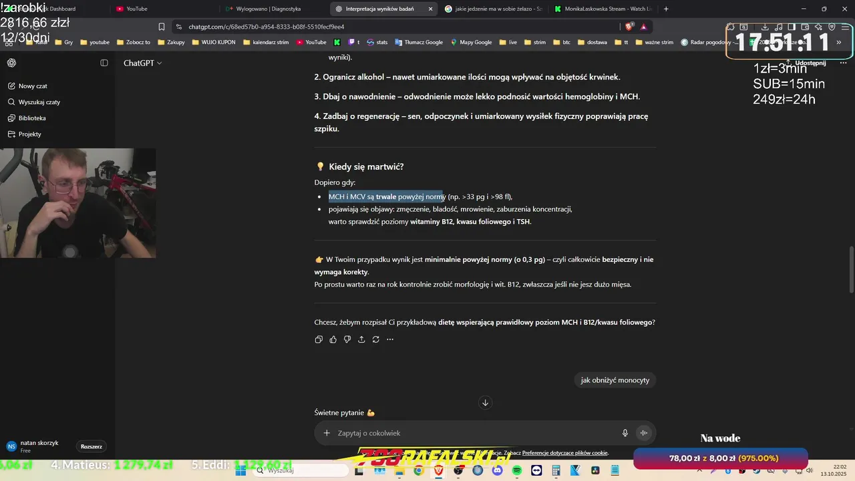Open Brave browser from the taskbar
This screenshot has width=855, height=481.
point(438,470)
